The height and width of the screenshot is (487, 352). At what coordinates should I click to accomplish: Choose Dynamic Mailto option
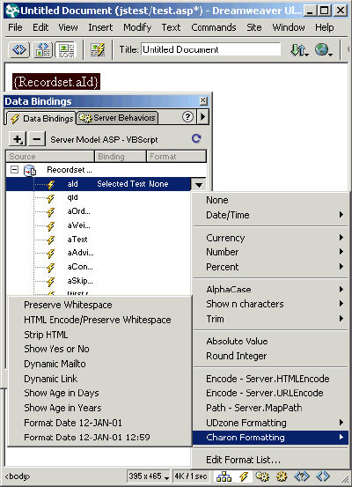click(x=99, y=364)
